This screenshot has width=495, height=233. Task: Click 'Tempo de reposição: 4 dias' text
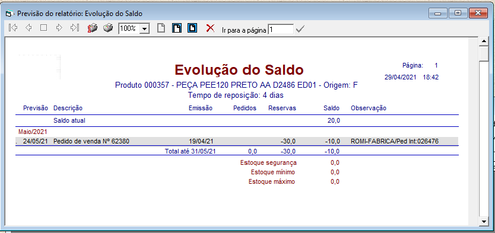tap(236, 95)
